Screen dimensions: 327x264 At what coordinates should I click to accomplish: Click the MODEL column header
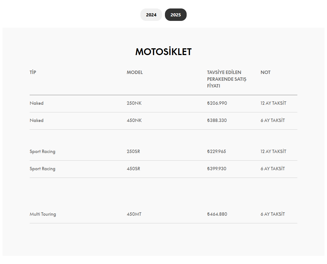coord(135,72)
